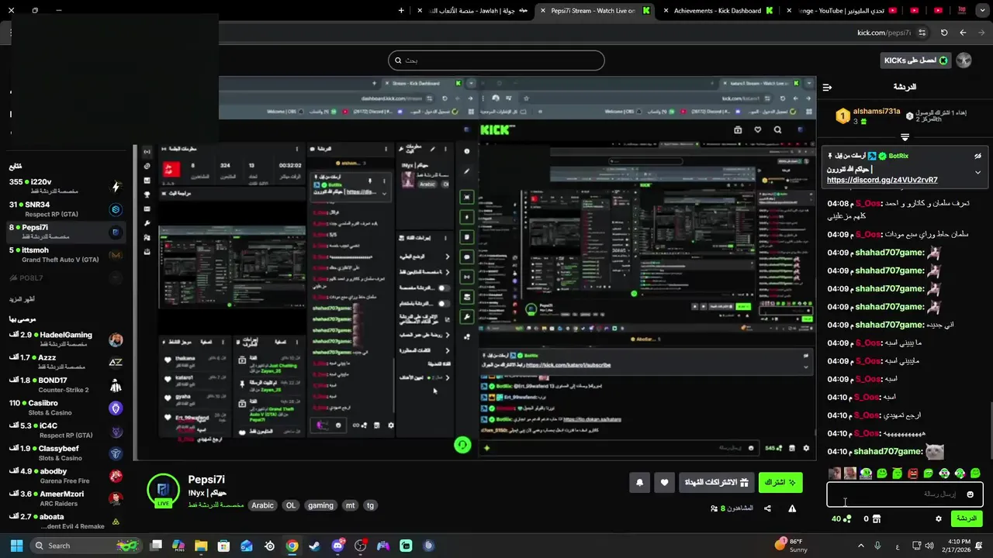Insert the red angry emote
Screen dimensions: 993x558
[913, 474]
